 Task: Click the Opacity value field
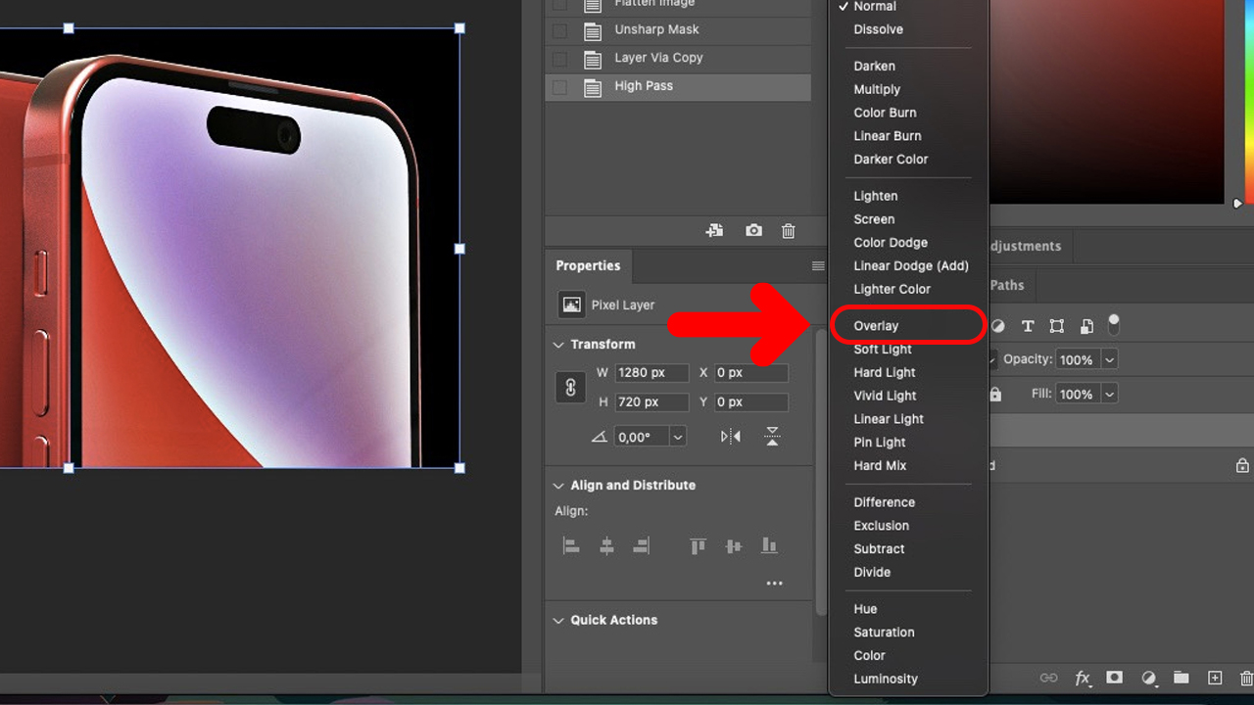click(x=1078, y=359)
